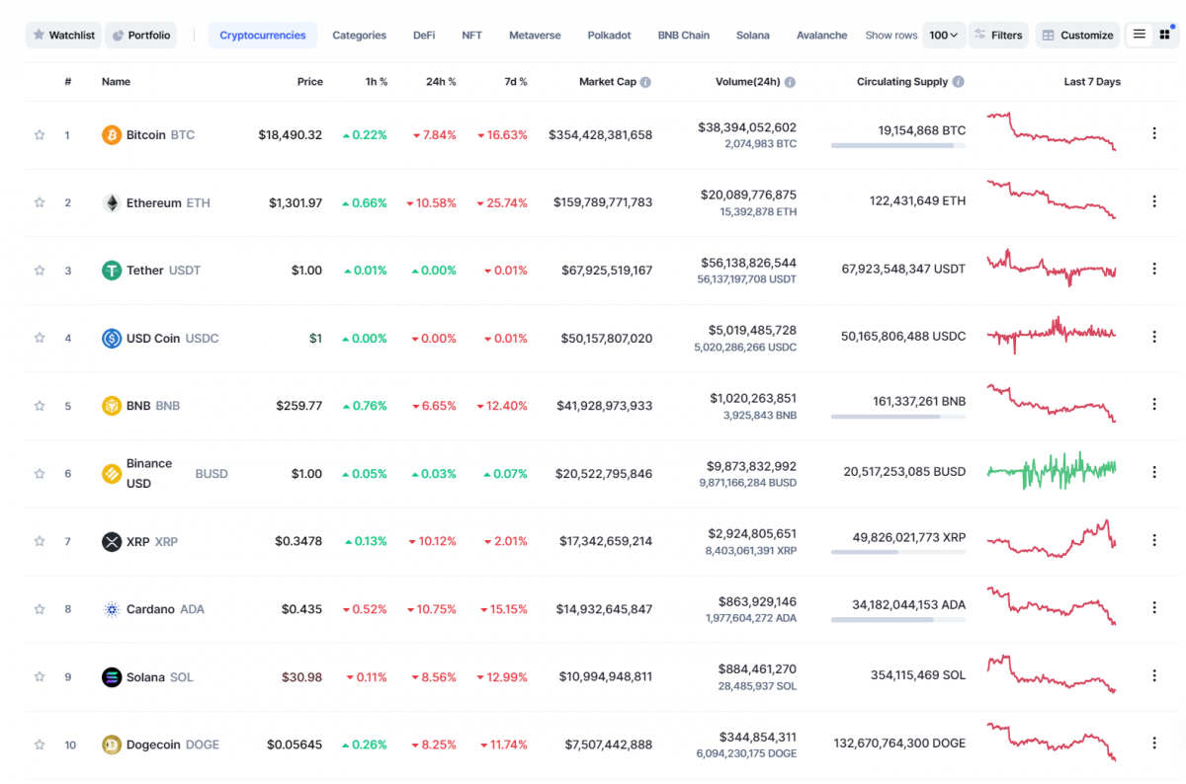Open the three-dot menu for Ethereum
This screenshot has width=1186, height=784.
tap(1153, 201)
